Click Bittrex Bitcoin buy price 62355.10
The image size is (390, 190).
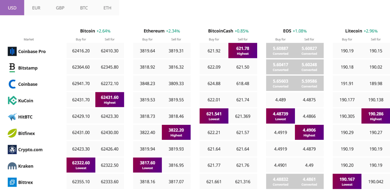(81, 182)
